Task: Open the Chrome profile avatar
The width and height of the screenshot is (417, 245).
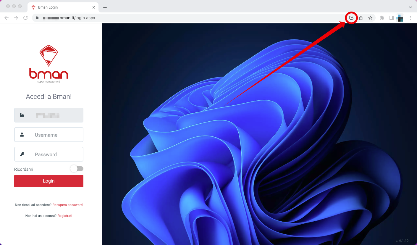Action: pyautogui.click(x=400, y=18)
